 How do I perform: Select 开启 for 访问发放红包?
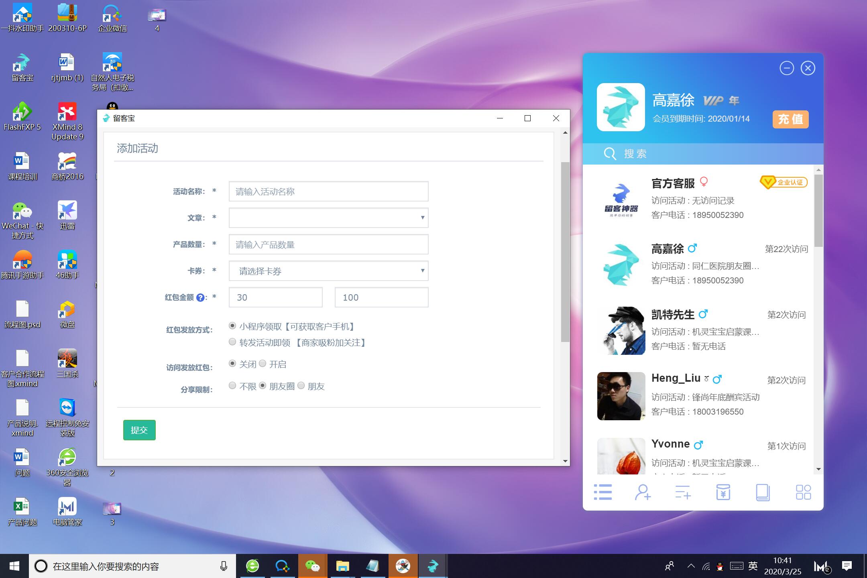click(x=263, y=364)
